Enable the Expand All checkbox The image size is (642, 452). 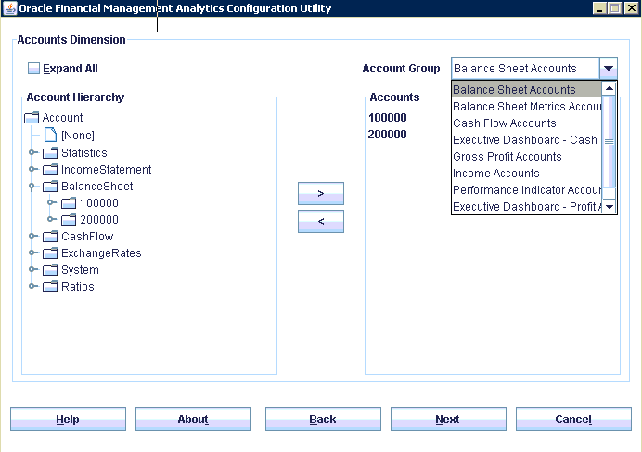point(33,69)
